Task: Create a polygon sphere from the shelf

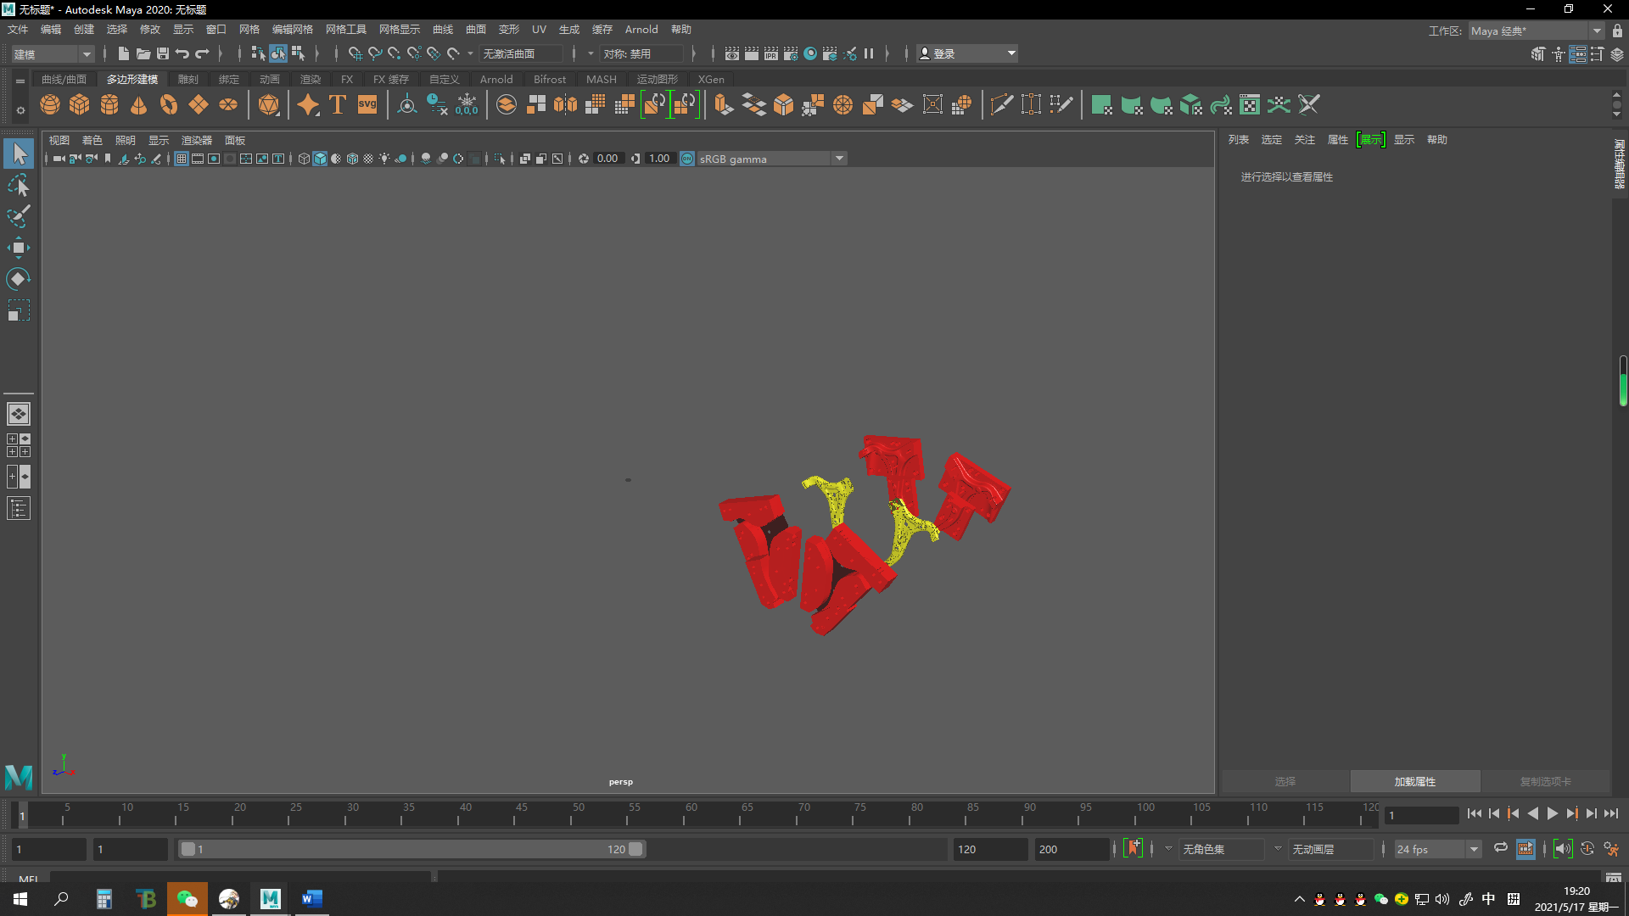Action: (50, 105)
